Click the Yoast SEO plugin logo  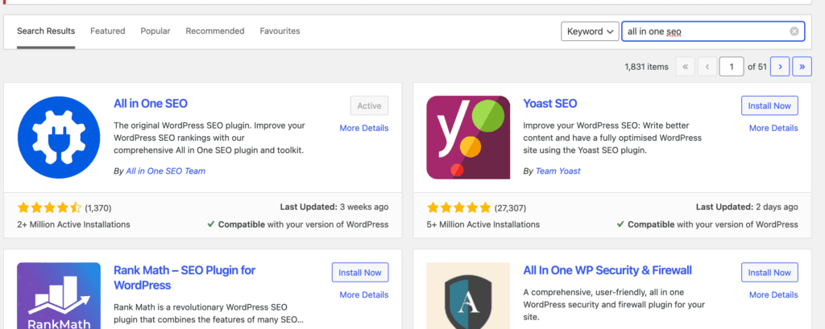[468, 137]
